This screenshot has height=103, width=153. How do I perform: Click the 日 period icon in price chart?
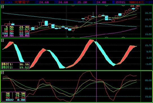[x=3, y=7]
